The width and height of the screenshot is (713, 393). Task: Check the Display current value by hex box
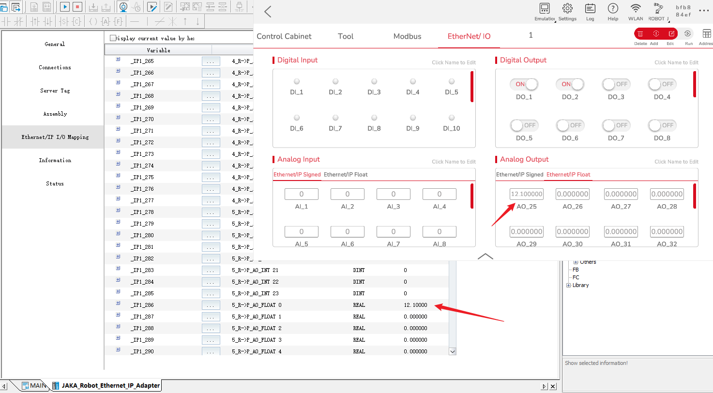(x=113, y=38)
